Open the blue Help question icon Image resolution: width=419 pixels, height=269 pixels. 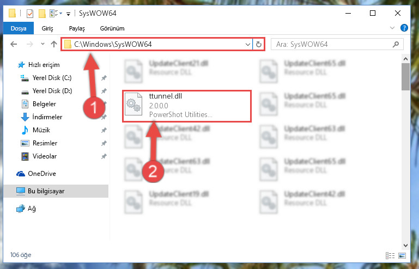pos(404,28)
